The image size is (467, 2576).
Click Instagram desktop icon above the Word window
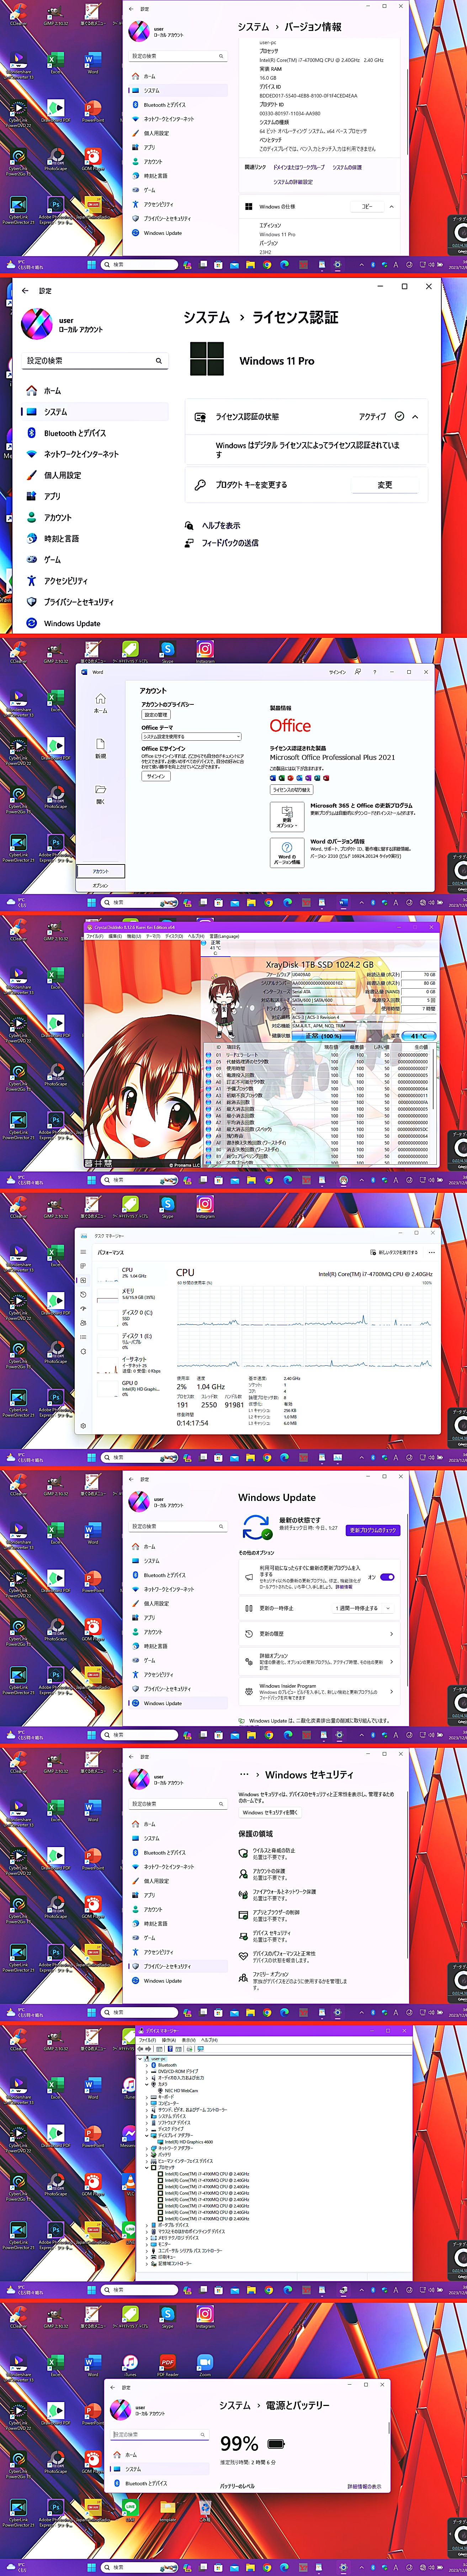pos(205,652)
